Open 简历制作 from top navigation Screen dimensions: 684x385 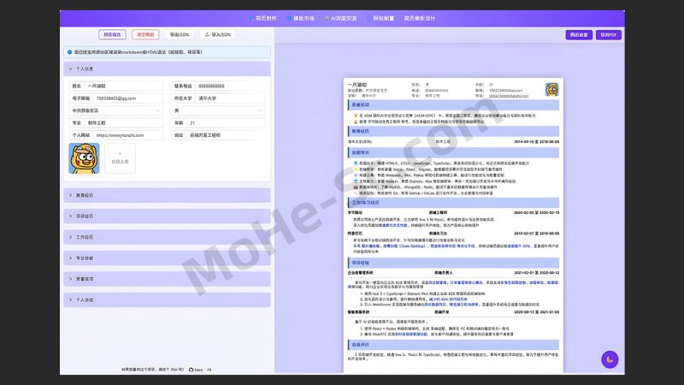click(264, 17)
